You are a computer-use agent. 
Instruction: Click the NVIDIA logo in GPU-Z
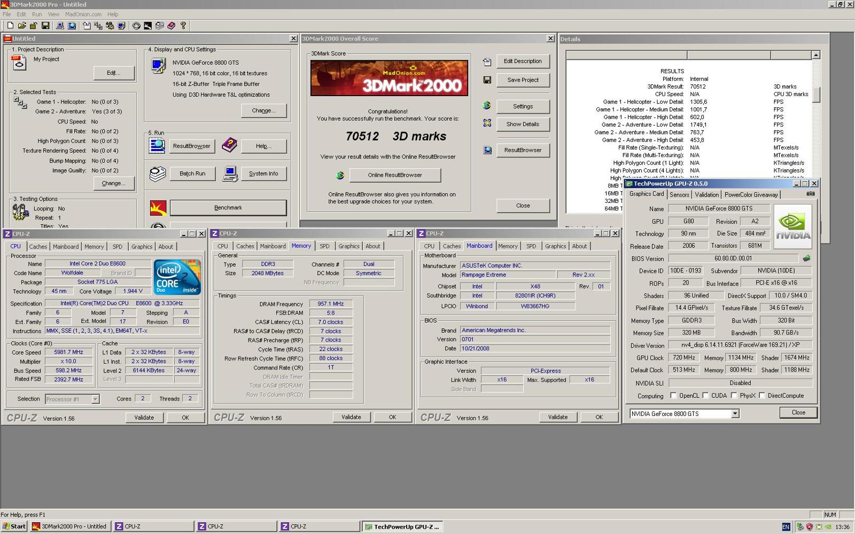(793, 226)
